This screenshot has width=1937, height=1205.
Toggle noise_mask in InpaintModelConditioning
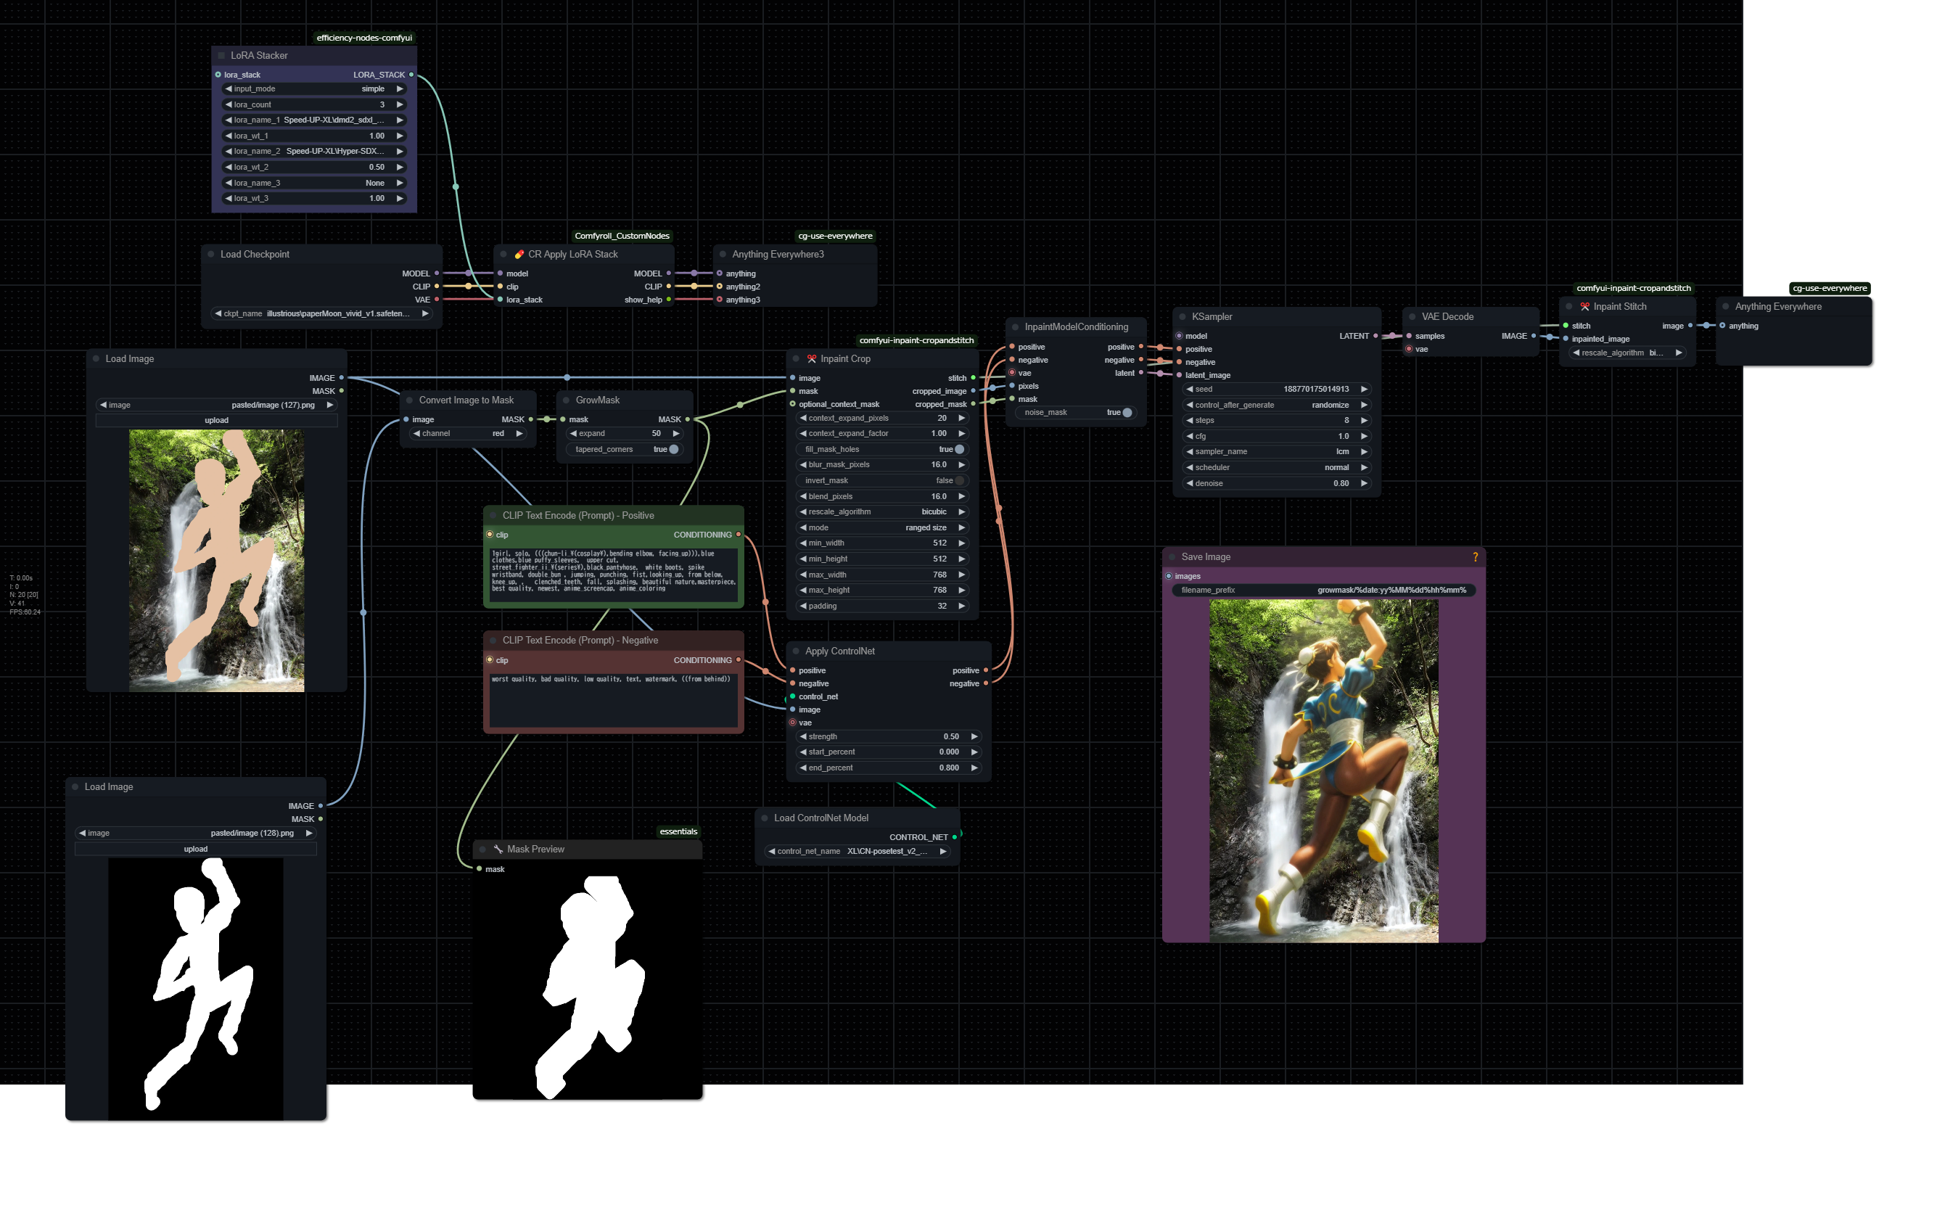click(1077, 412)
